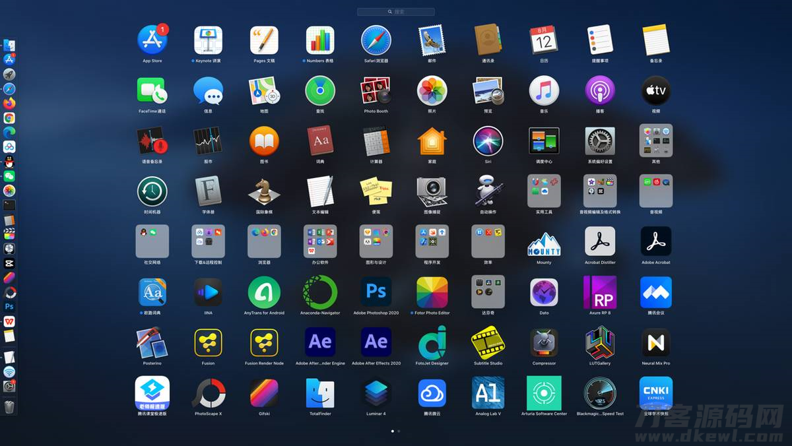The height and width of the screenshot is (446, 792).
Task: Open 照片 Photos in Launchpad grid
Action: pyautogui.click(x=432, y=91)
